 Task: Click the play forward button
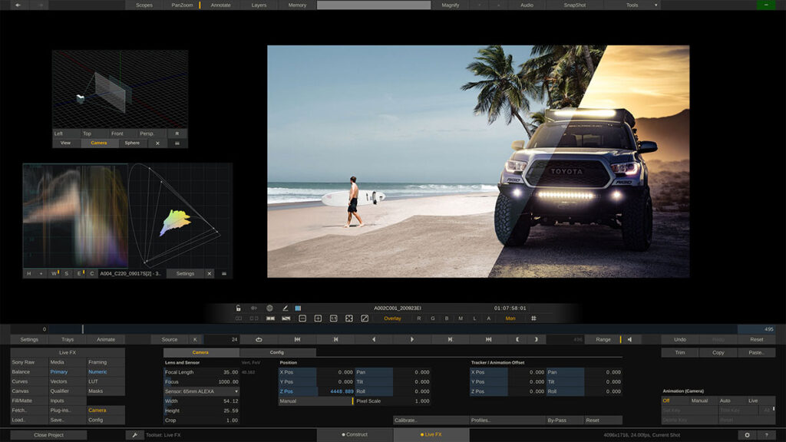[412, 339]
